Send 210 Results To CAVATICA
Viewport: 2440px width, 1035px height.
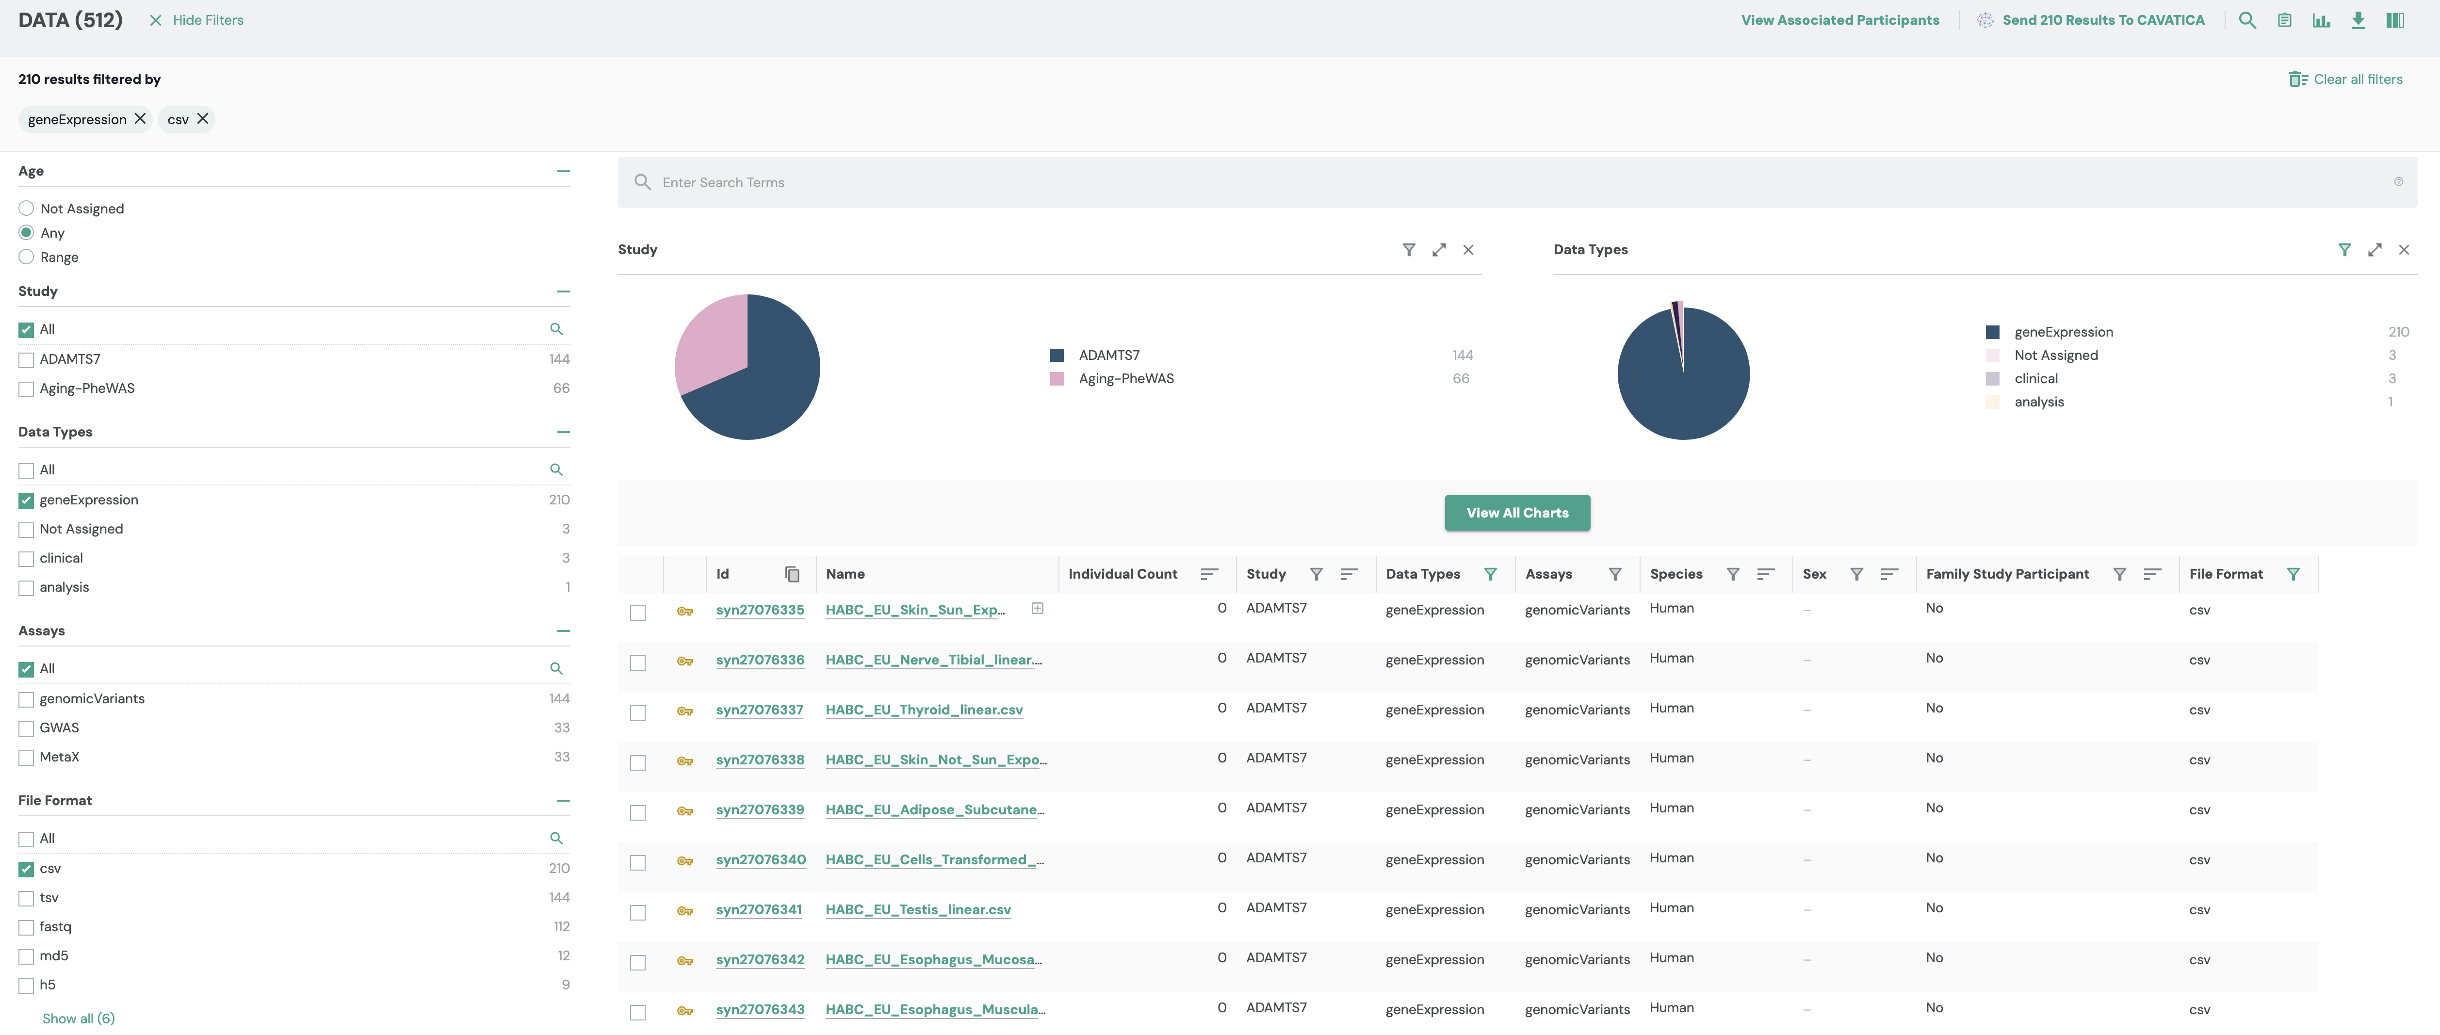[x=2091, y=20]
